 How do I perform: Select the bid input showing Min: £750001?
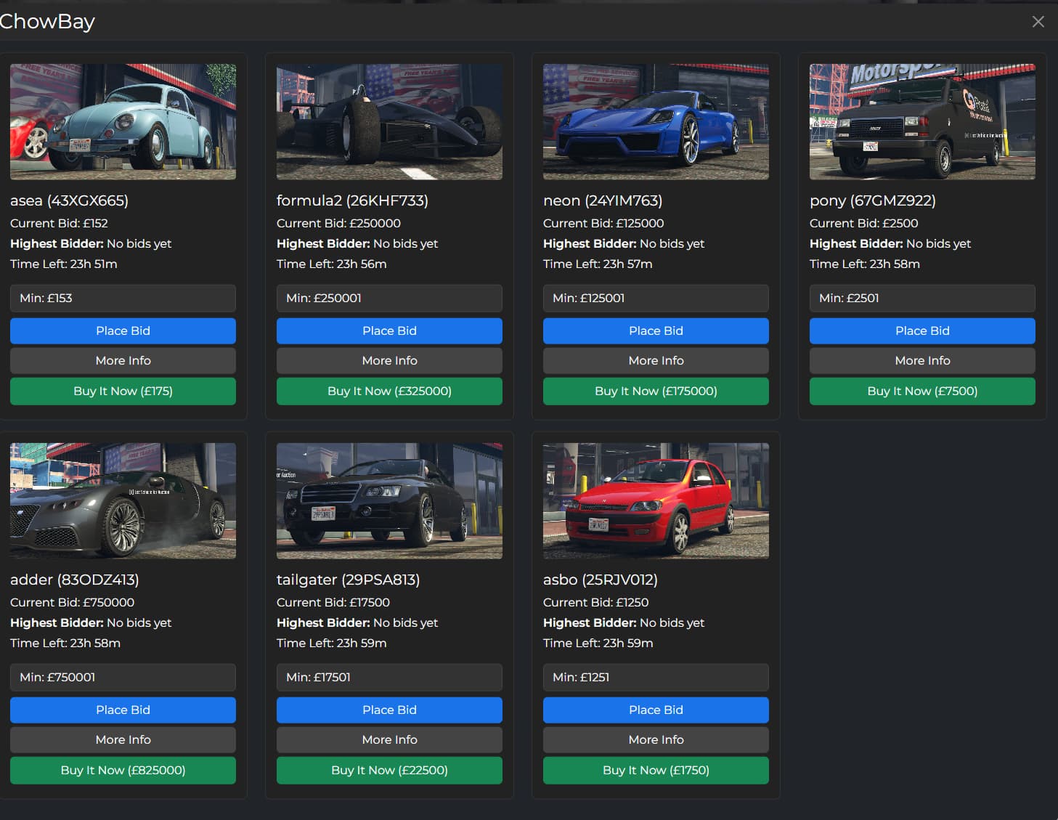pos(122,677)
